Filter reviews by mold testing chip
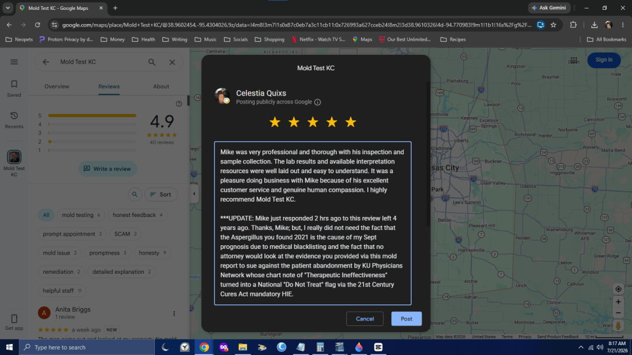Viewport: 632px width, 355px height. (81, 215)
